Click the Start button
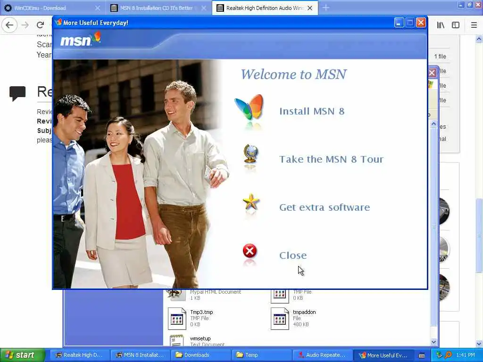The image size is (483, 362). [22, 355]
